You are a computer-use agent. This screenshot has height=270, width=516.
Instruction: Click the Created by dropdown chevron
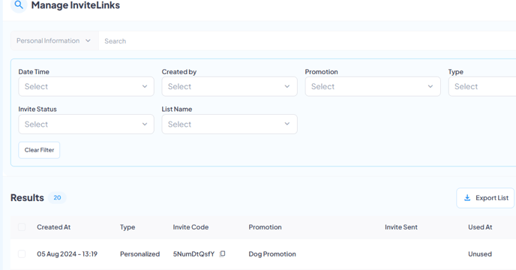[287, 86]
